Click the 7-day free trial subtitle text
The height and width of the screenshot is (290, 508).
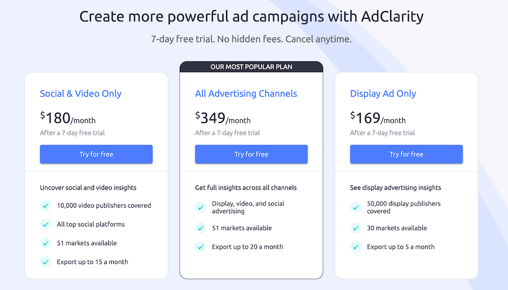pos(251,39)
